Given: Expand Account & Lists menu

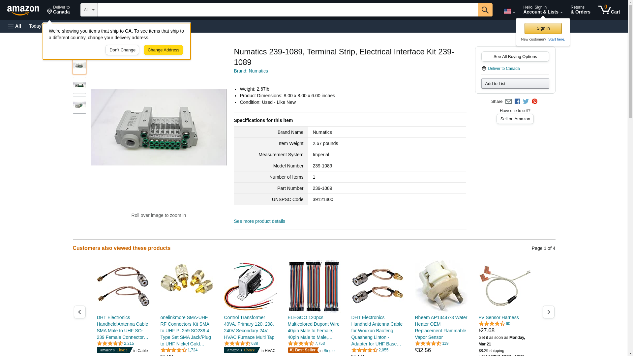Looking at the screenshot, I should pyautogui.click(x=543, y=10).
